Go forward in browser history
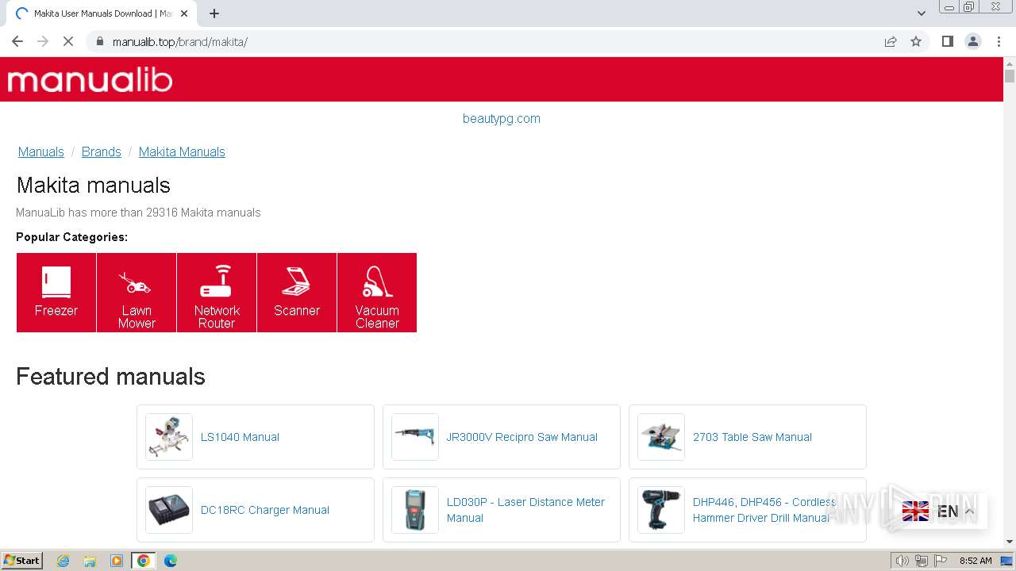This screenshot has height=571, width=1016. 43,41
